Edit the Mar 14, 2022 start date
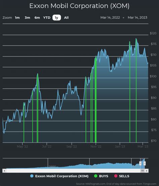Image resolution: width=159 pixels, height=186 pixels. 110,18
